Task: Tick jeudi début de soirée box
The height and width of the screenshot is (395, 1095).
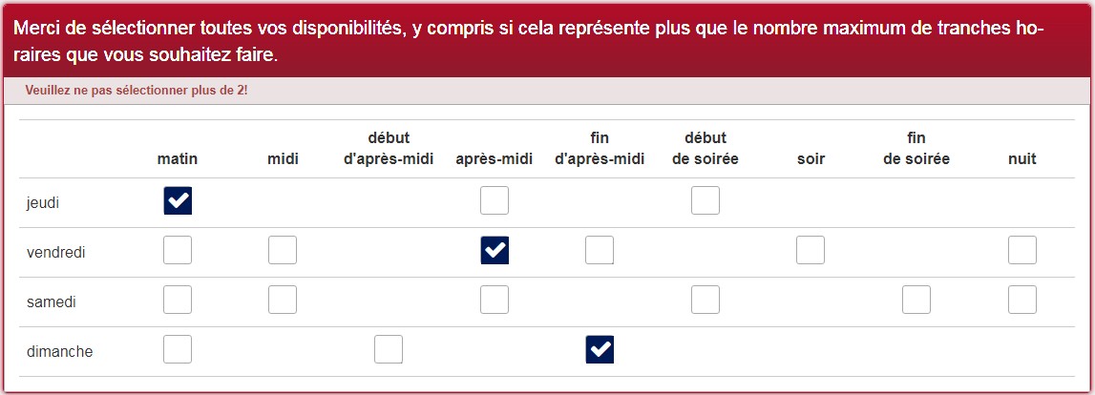Action: point(705,201)
